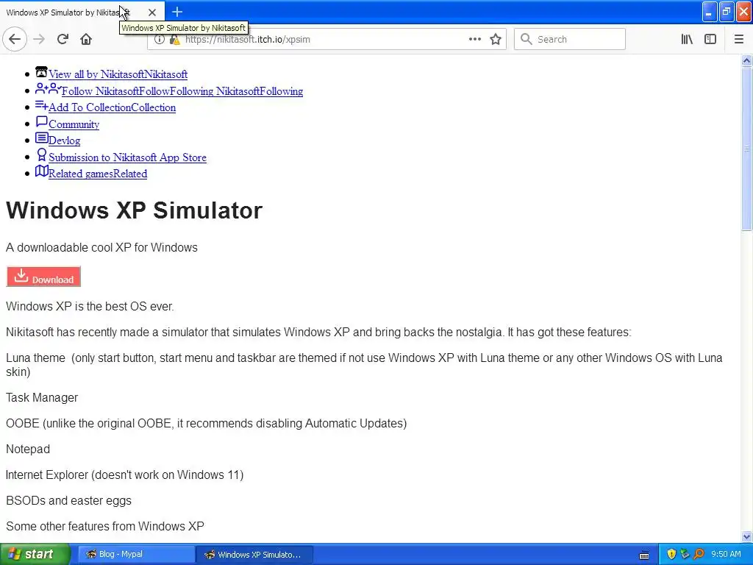This screenshot has width=753, height=565.
Task: Go back to the previous page
Action: [x=15, y=39]
